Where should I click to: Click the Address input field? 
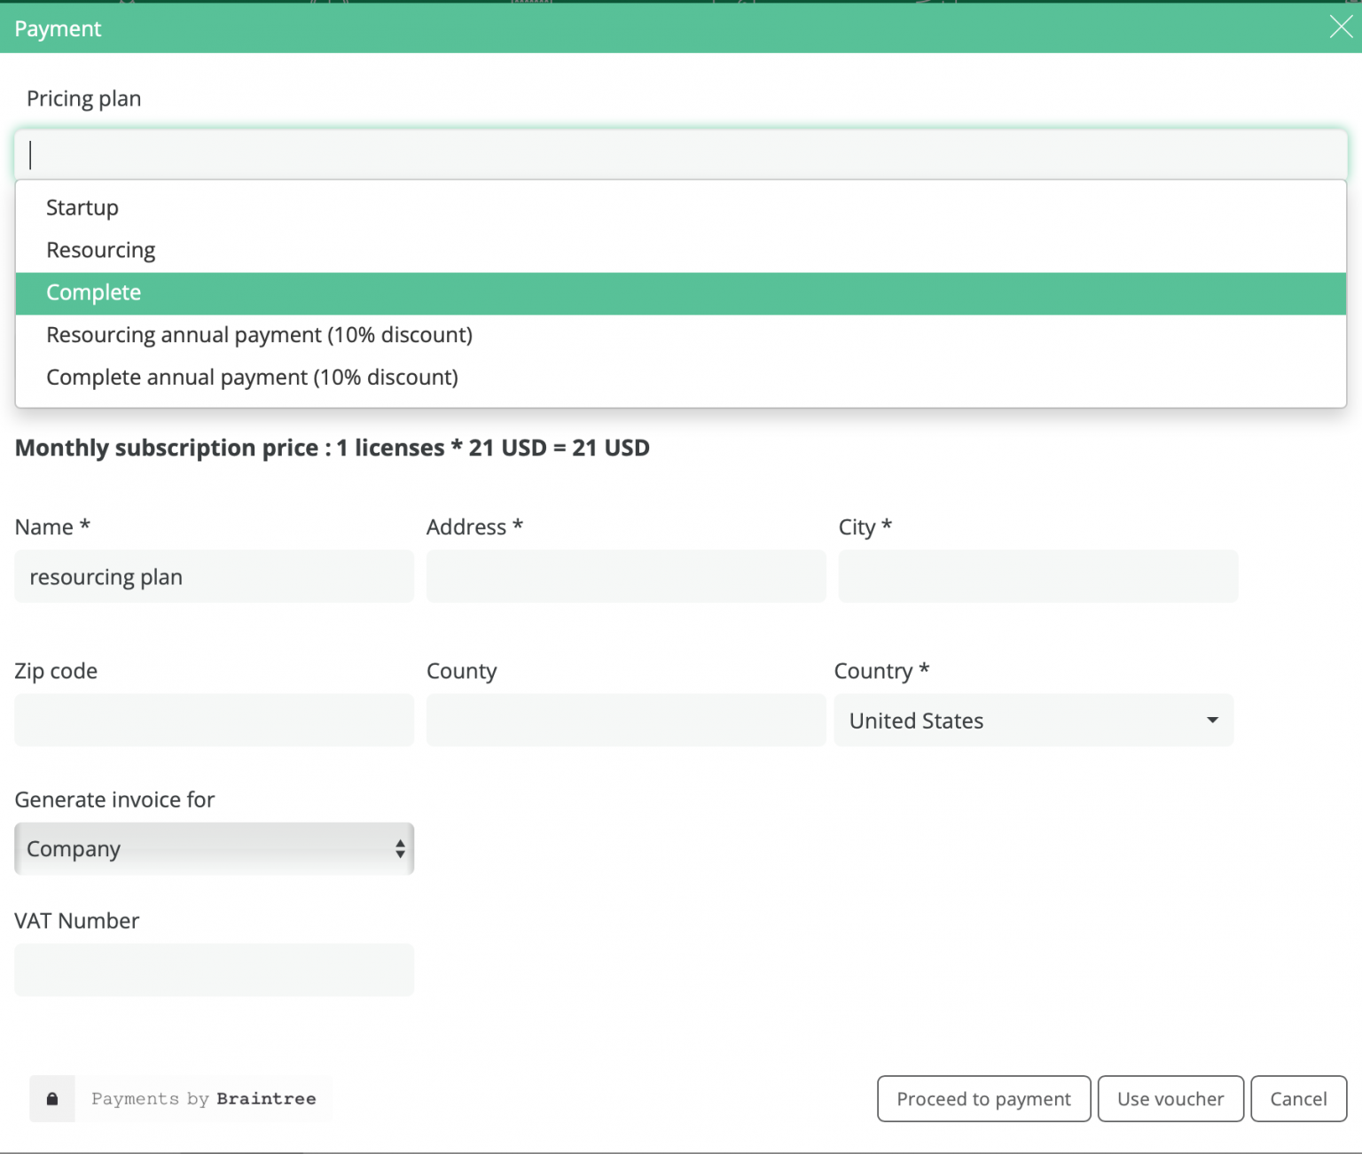pyautogui.click(x=626, y=577)
